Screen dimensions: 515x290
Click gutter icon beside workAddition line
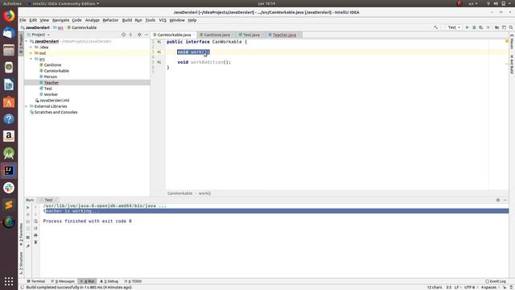click(159, 62)
